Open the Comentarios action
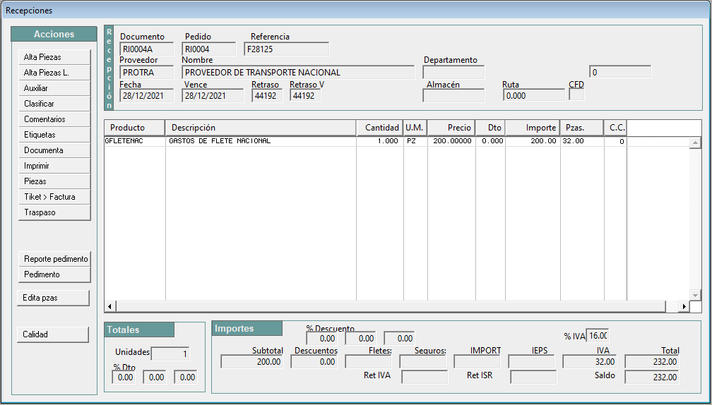 click(x=54, y=119)
